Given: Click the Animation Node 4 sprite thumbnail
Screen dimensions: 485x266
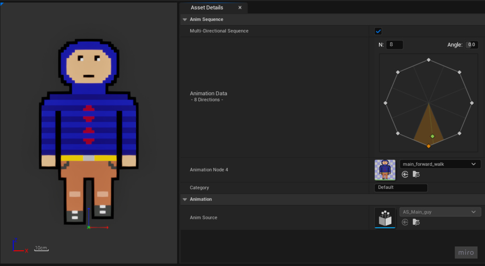Looking at the screenshot, I should (385, 170).
